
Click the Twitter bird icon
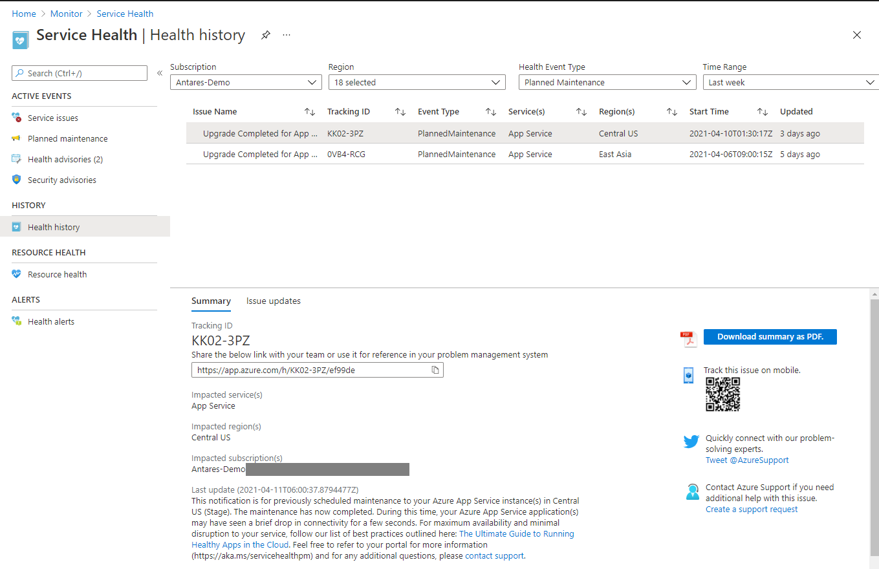tap(691, 441)
